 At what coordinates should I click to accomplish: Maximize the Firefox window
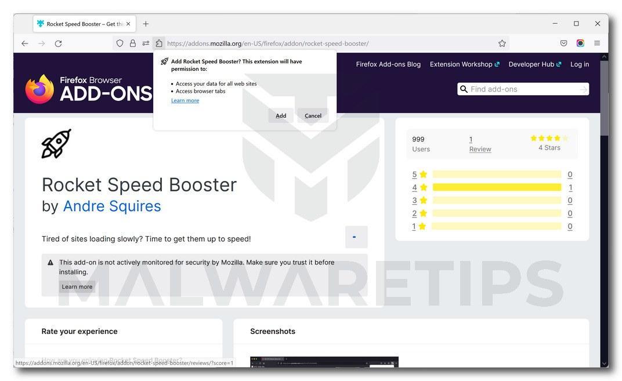coord(576,24)
